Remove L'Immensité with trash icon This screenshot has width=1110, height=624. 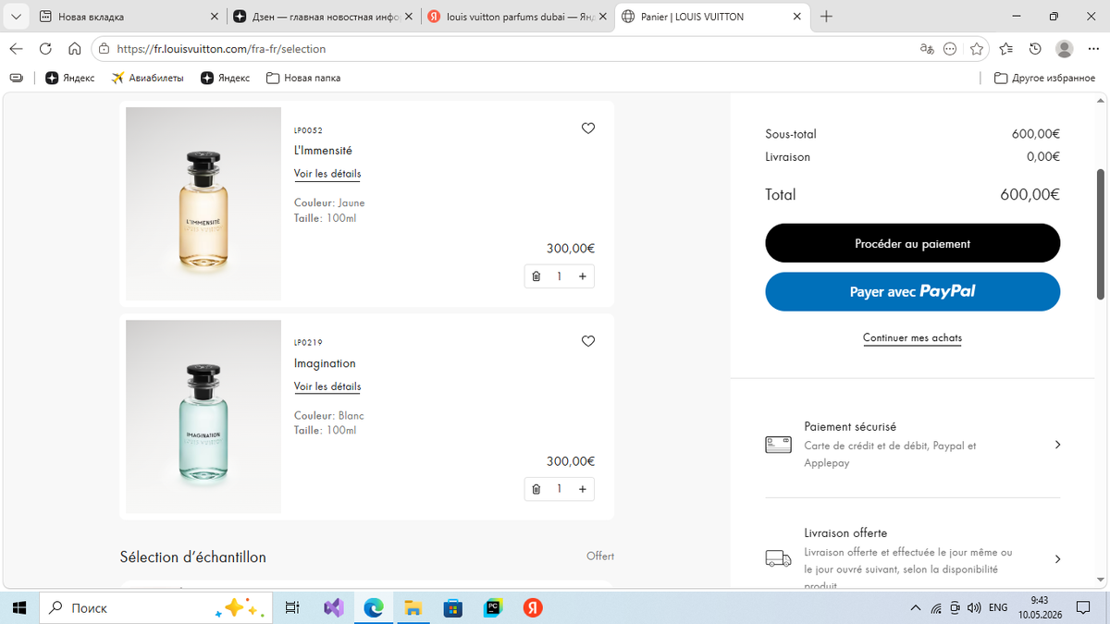(x=536, y=276)
